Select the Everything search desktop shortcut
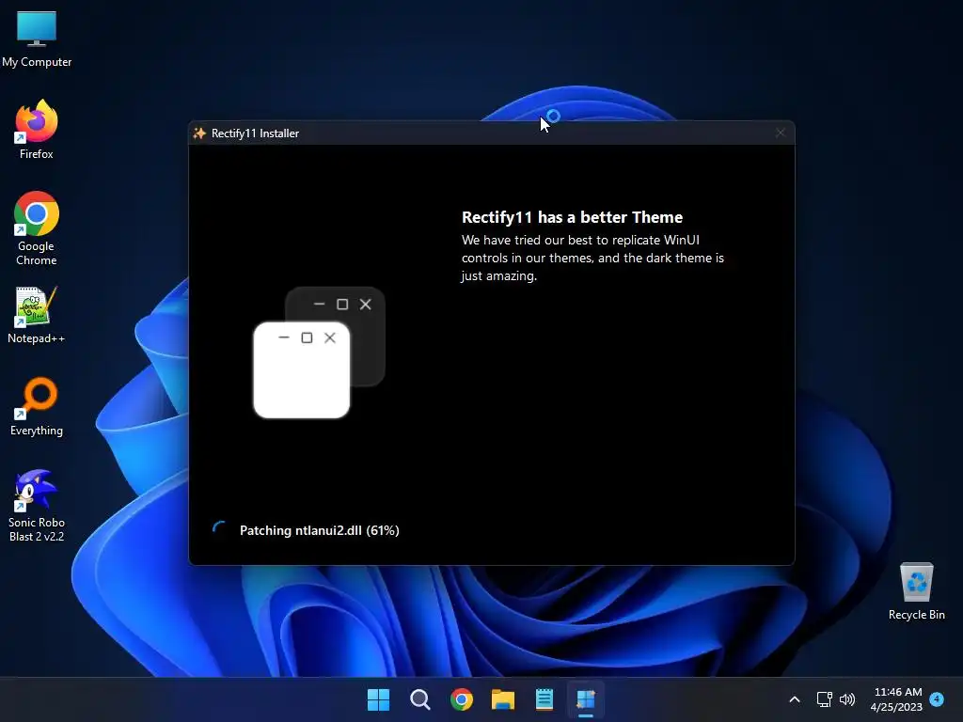Screen dimensions: 963x722 [37, 406]
